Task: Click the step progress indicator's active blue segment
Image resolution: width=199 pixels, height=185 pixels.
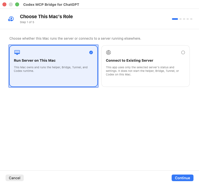Action: tap(175, 19)
